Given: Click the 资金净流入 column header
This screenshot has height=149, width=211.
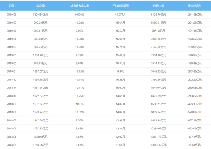Looking at the screenshot, I should [x=195, y=5].
